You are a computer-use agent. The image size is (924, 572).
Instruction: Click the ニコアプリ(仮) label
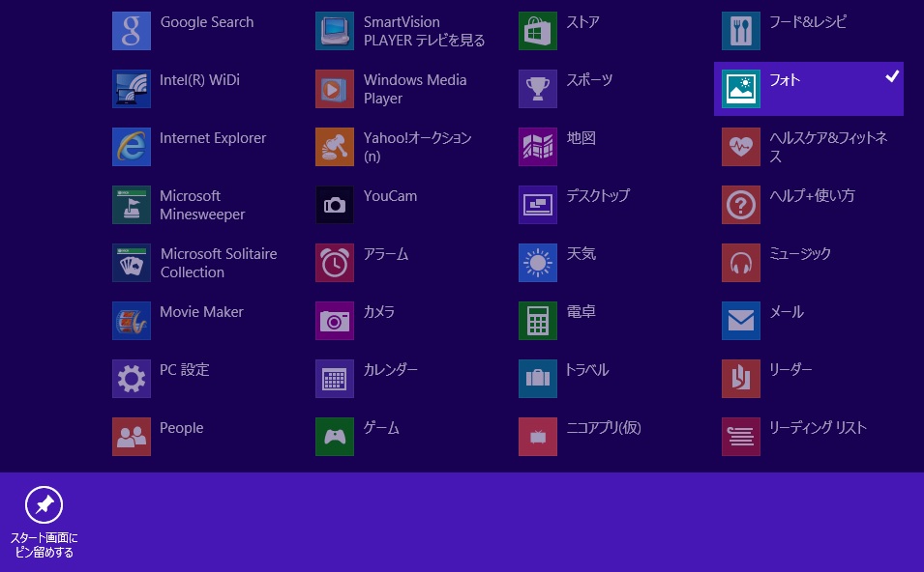(x=604, y=428)
